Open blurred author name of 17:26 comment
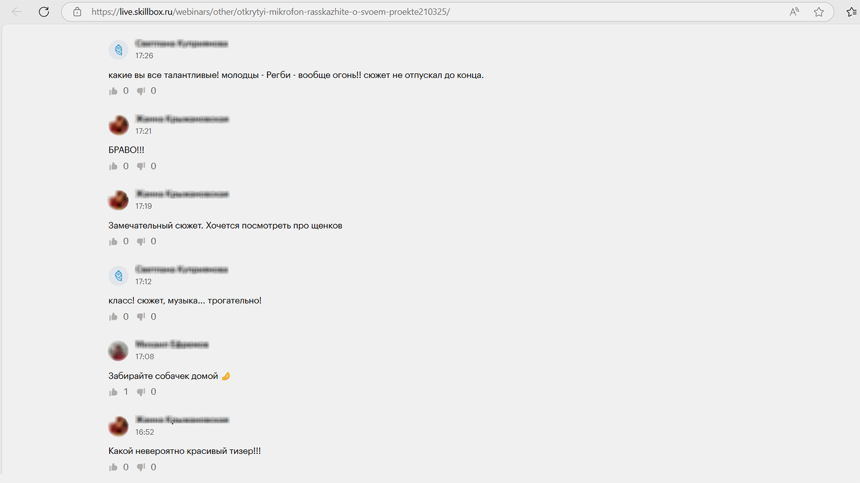The image size is (860, 483). [x=181, y=44]
